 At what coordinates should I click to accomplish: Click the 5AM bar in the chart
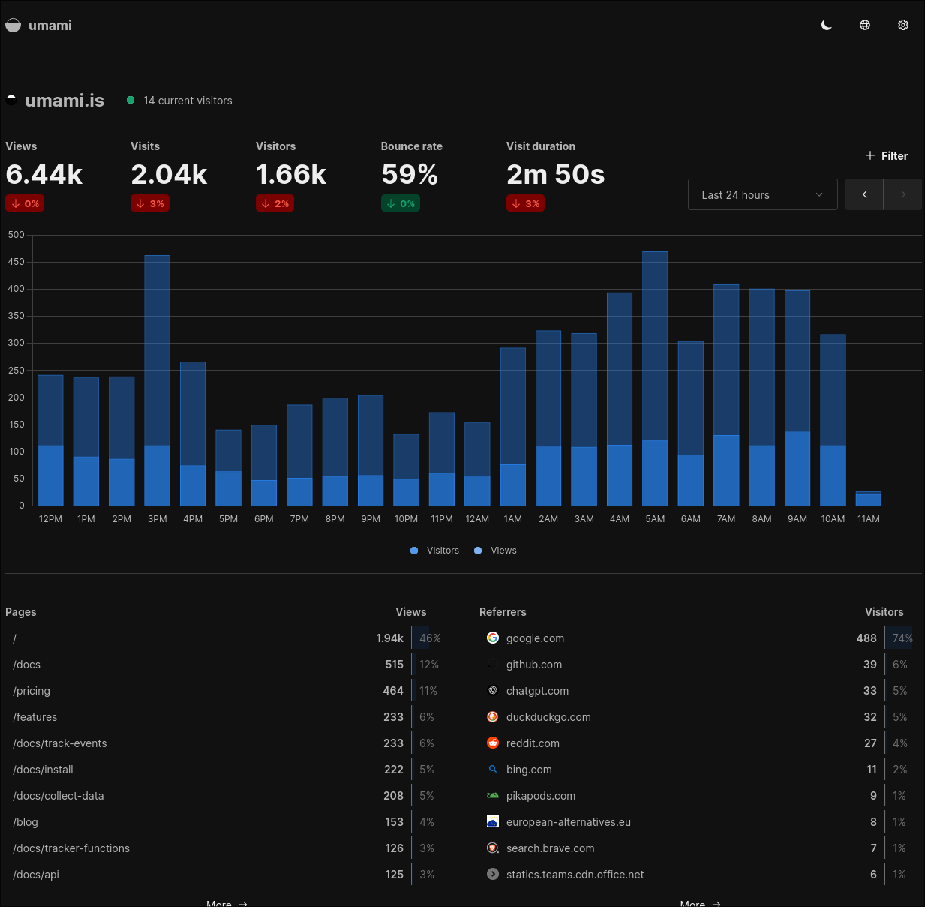click(x=655, y=379)
